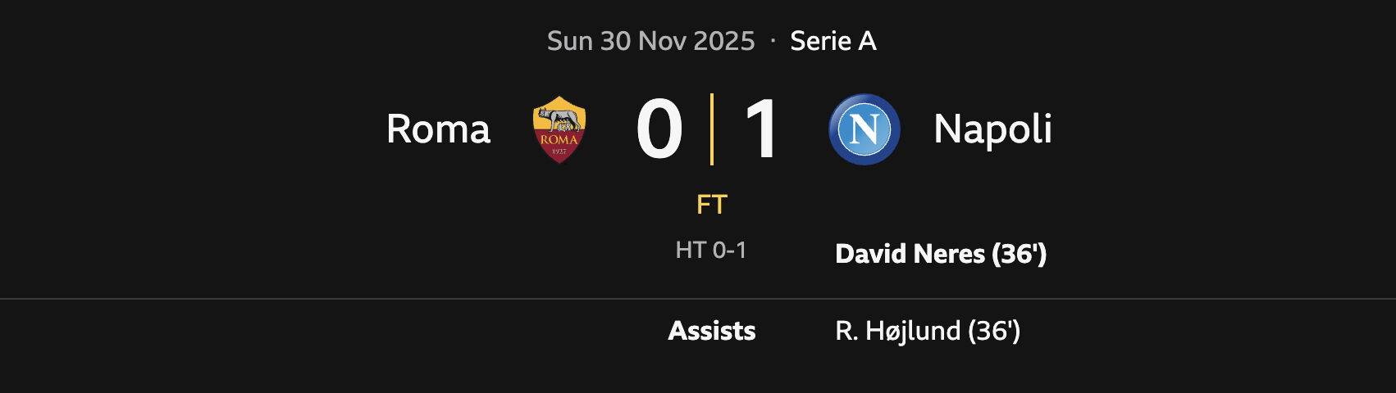Click the yellow divider between the scores
The width and height of the screenshot is (1396, 393).
pyautogui.click(x=712, y=129)
